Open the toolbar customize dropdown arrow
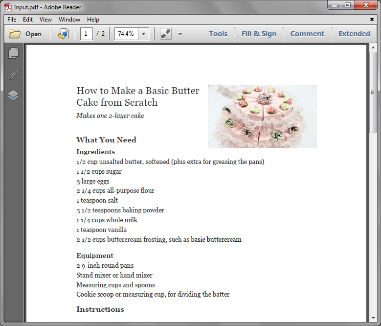Viewport: 381px width, 326px height. point(180,34)
